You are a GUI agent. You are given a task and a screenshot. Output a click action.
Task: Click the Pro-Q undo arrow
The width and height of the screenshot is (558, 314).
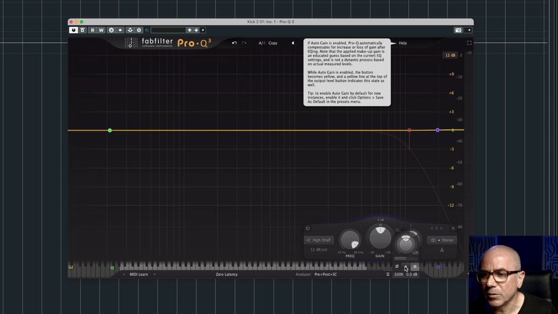point(234,43)
